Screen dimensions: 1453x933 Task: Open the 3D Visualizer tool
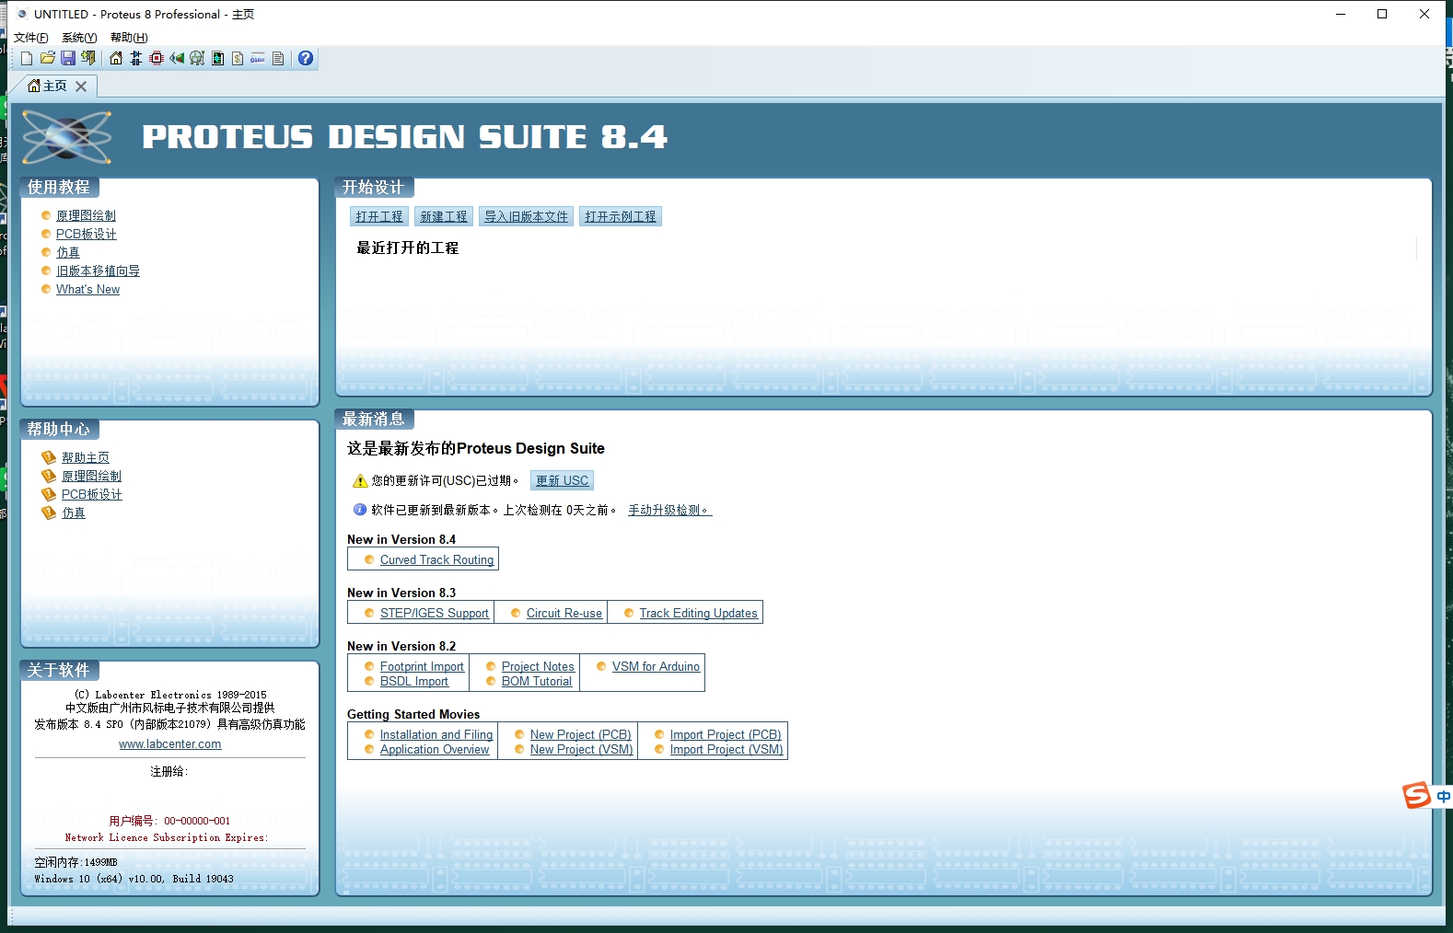click(x=177, y=59)
